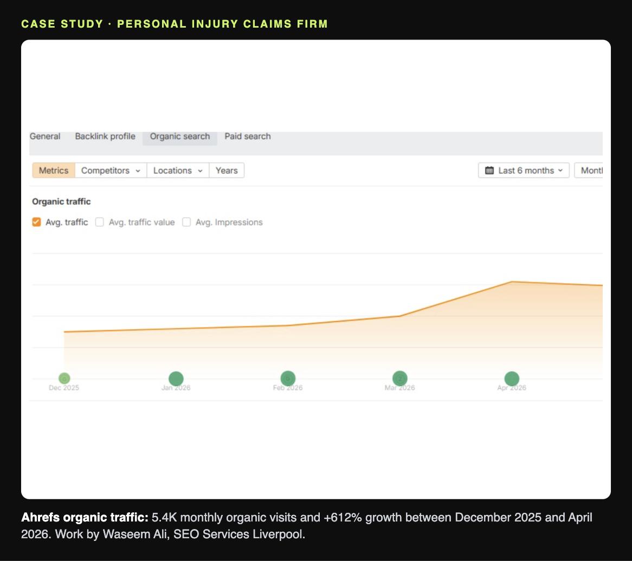
Task: Click the Years button
Action: (x=227, y=171)
